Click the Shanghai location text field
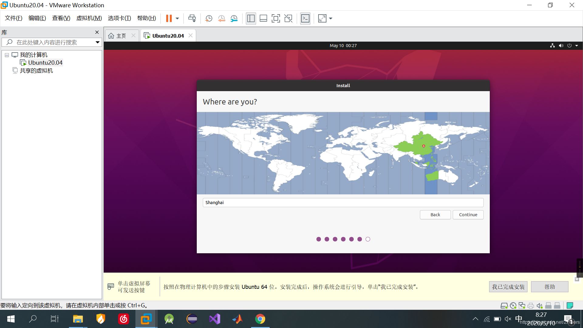 pyautogui.click(x=343, y=203)
